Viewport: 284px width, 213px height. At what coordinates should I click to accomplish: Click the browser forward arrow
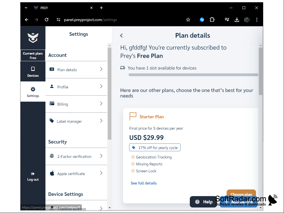point(37,20)
